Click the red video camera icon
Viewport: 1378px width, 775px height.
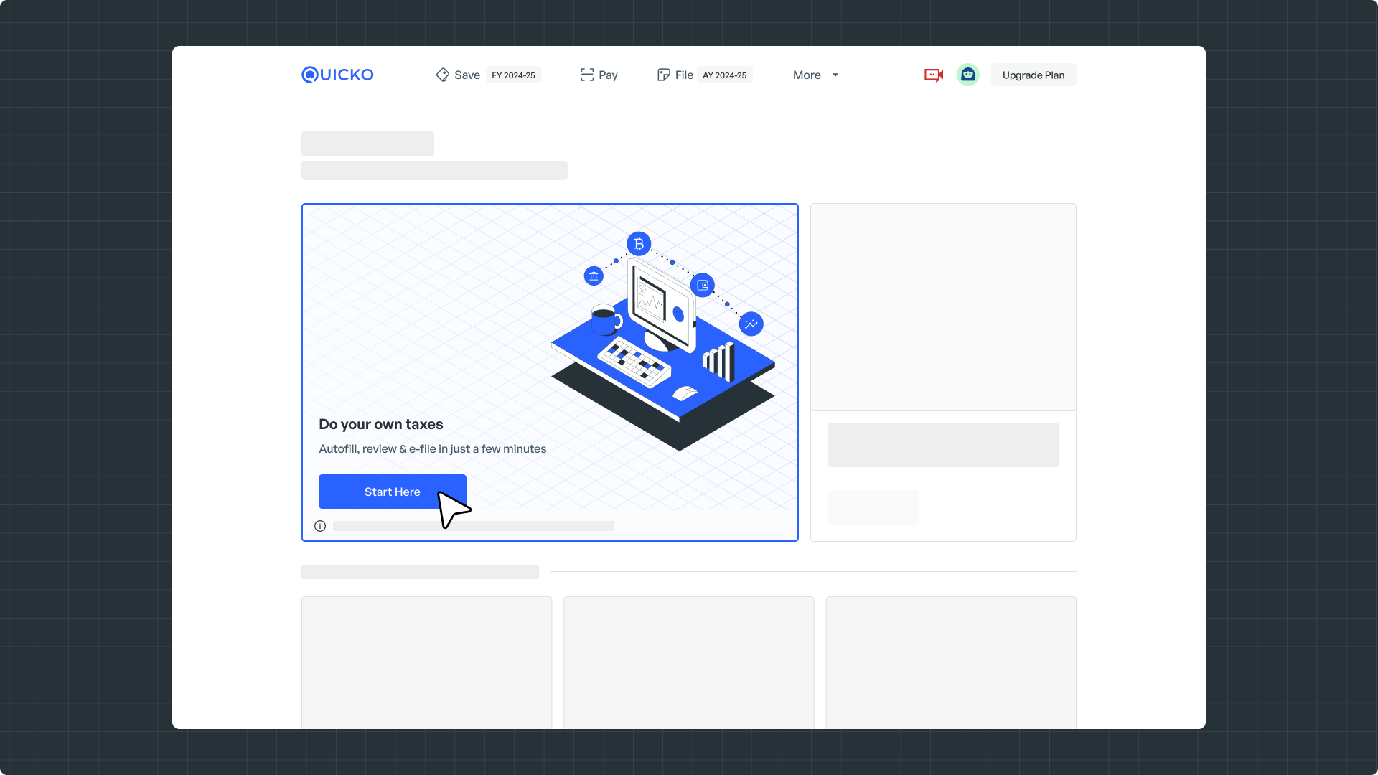pos(933,75)
